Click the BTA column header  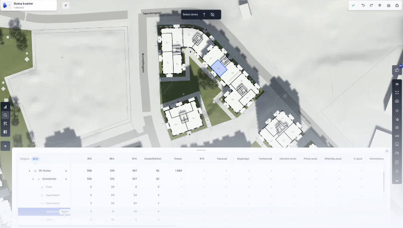[89, 159]
